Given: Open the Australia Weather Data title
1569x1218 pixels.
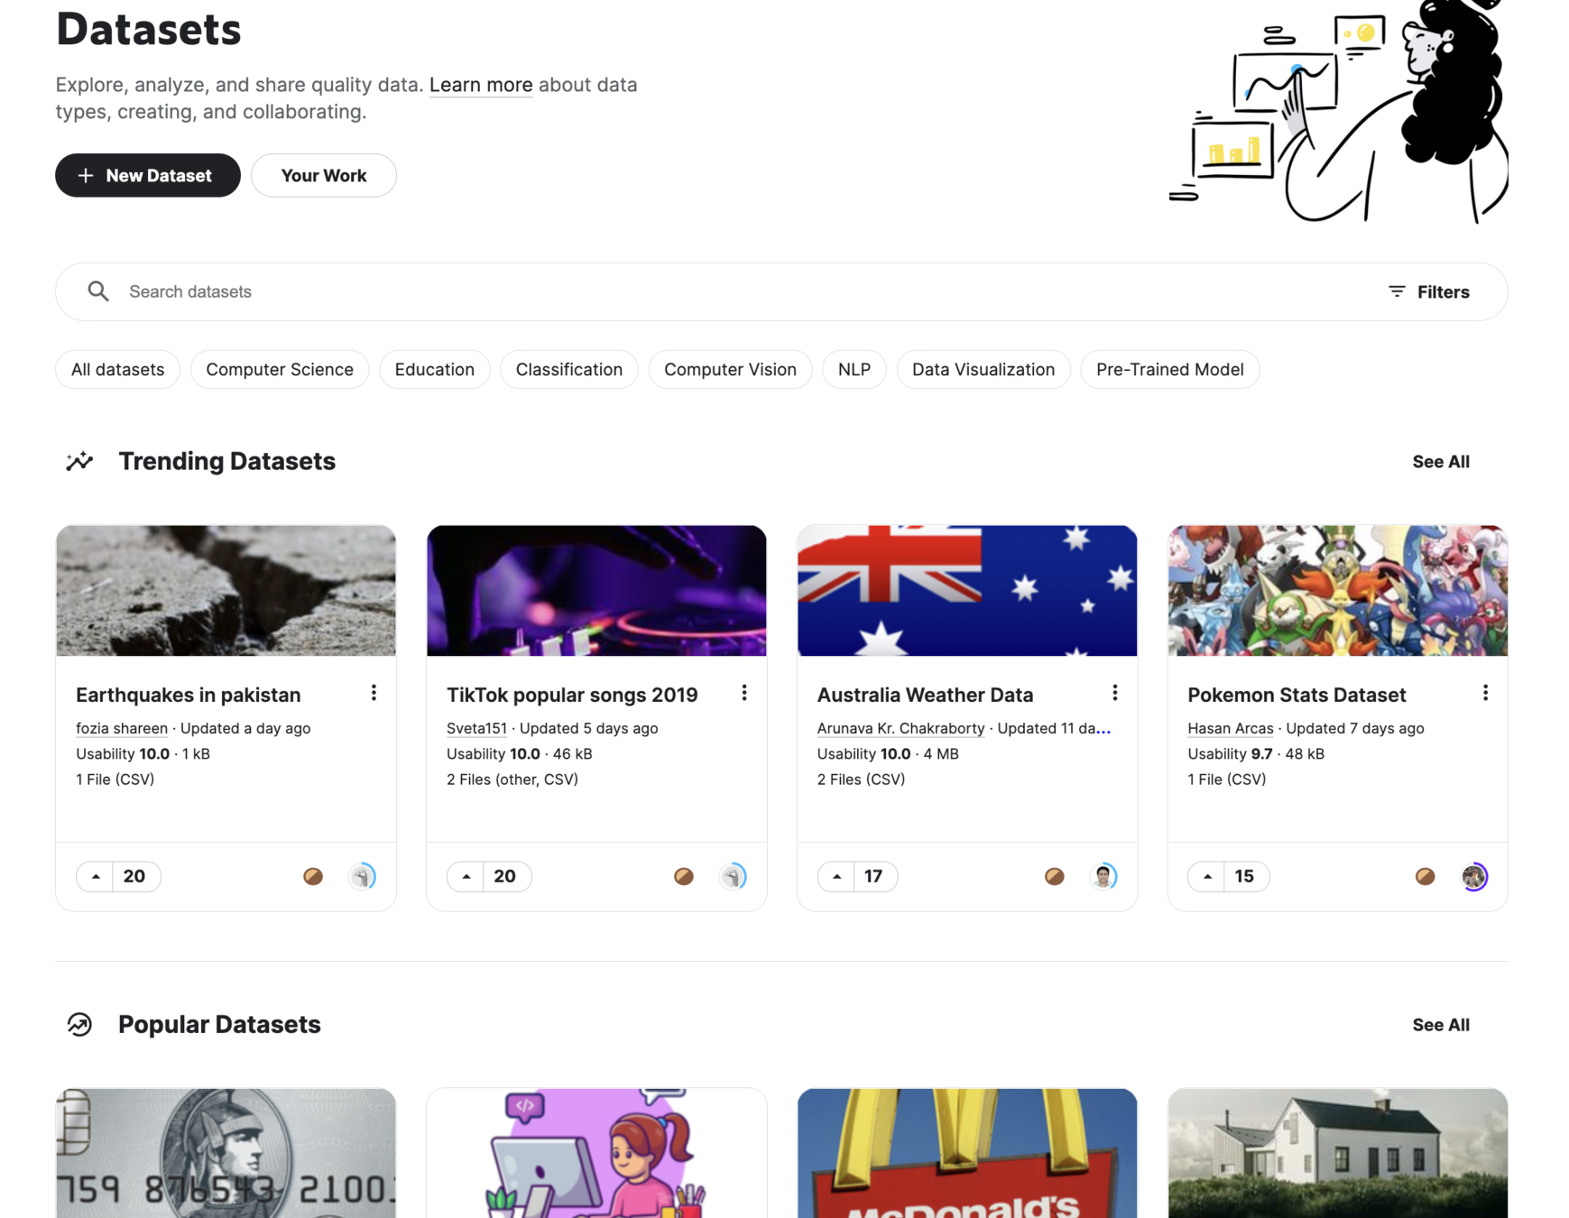Looking at the screenshot, I should [925, 695].
